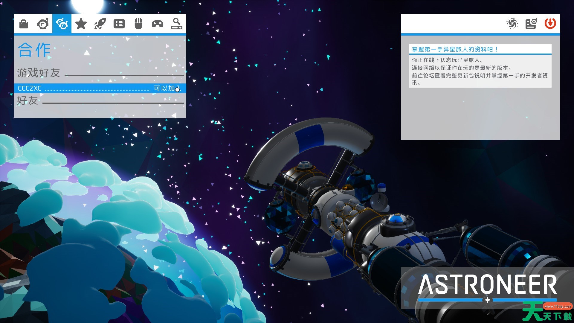Select the single astronaut helmet icon
Viewport: 574px width, 323px height.
(x=43, y=24)
